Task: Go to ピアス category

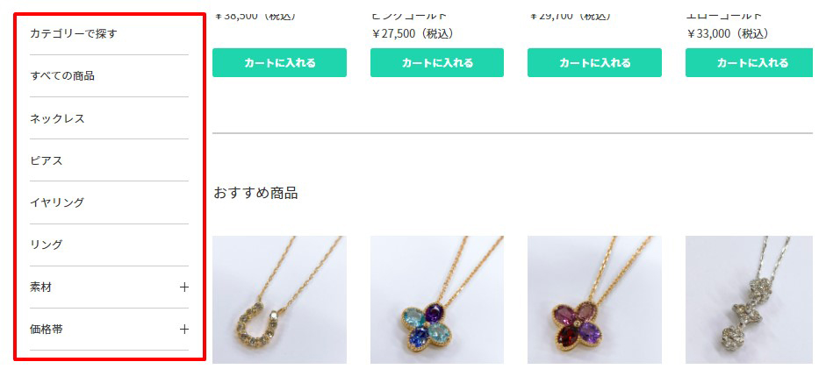Action: click(47, 160)
